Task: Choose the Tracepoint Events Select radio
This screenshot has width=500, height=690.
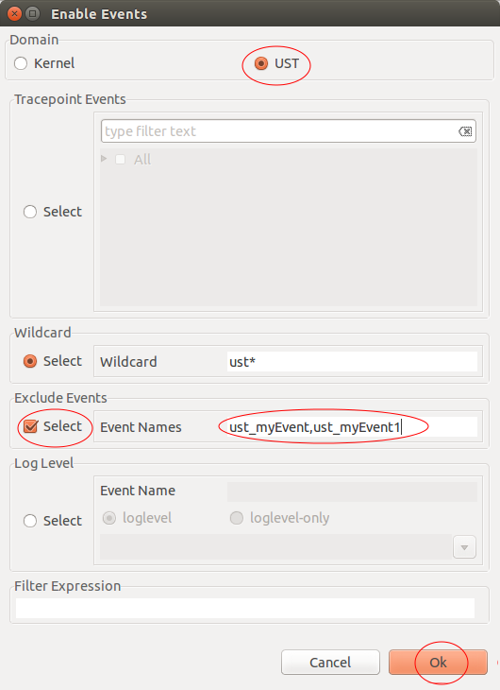Action: pos(30,212)
